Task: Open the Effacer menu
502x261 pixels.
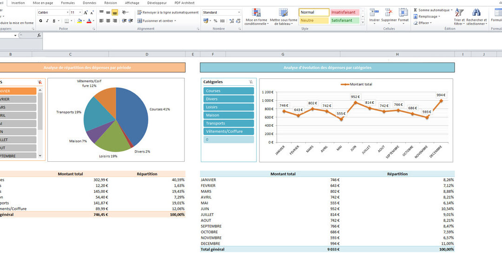Action: tap(422, 23)
